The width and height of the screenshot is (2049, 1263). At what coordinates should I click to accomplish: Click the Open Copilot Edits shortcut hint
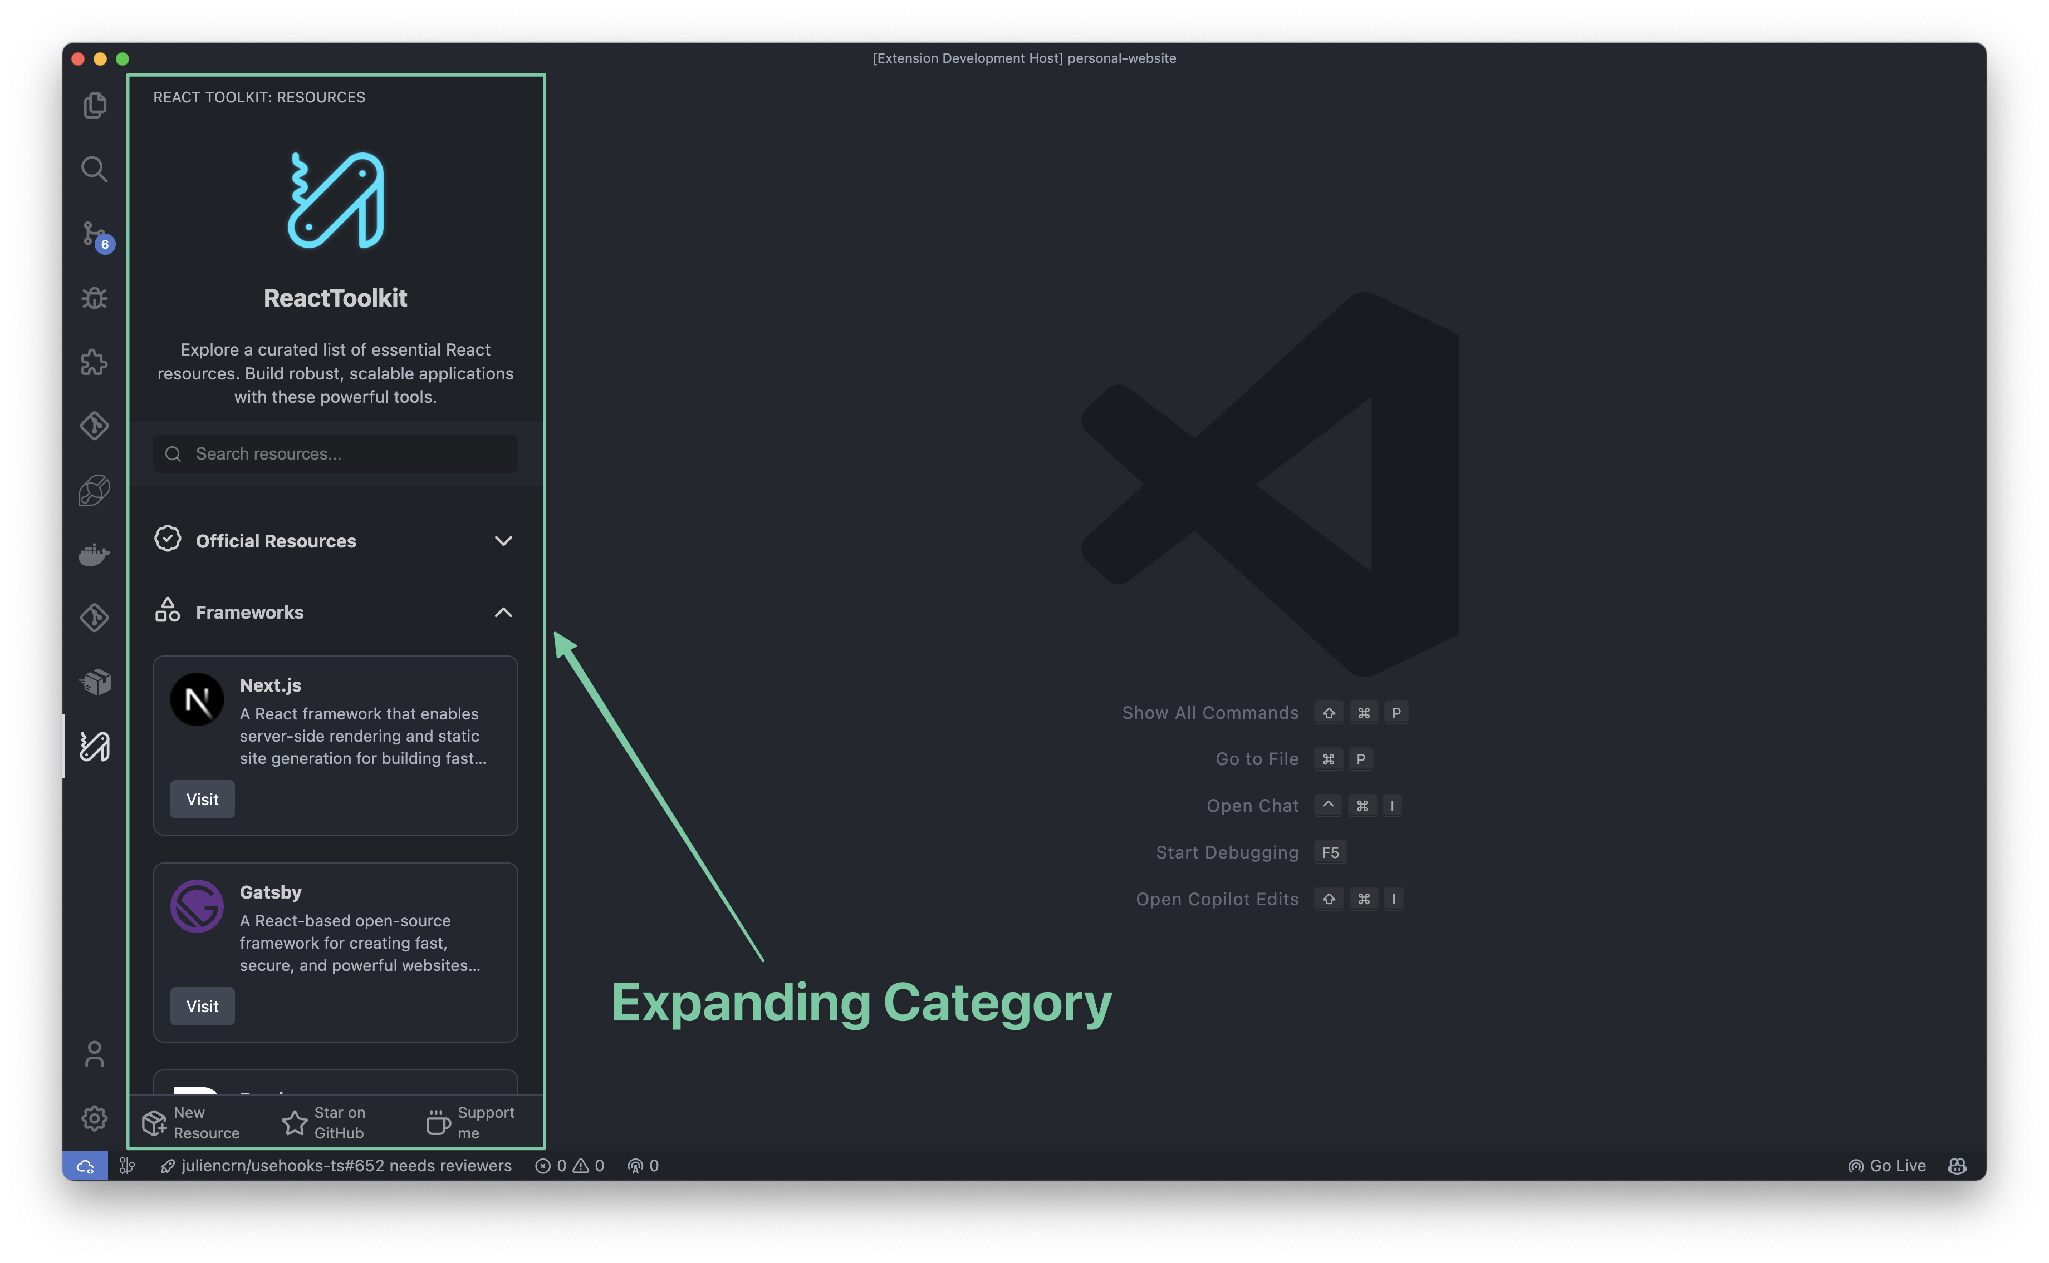(x=1269, y=899)
